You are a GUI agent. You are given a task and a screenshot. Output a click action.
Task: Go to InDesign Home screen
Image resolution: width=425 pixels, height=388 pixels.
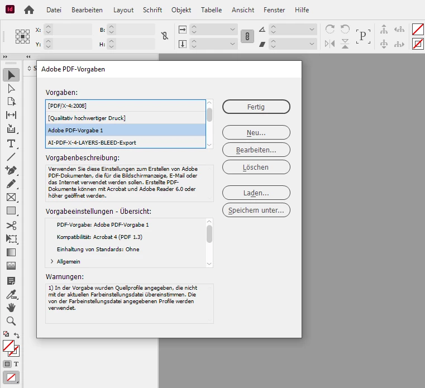[29, 10]
